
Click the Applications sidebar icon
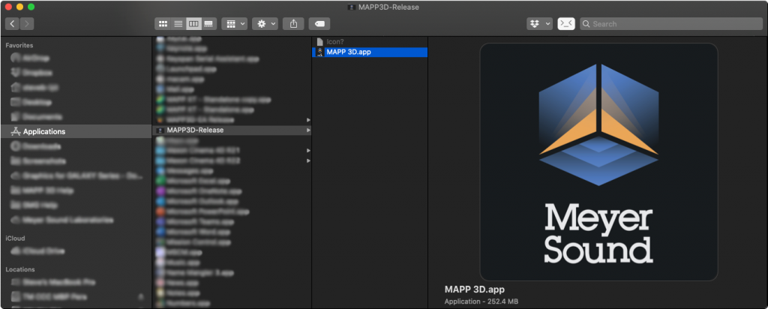(x=15, y=131)
